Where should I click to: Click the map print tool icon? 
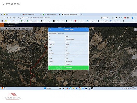(20, 28)
